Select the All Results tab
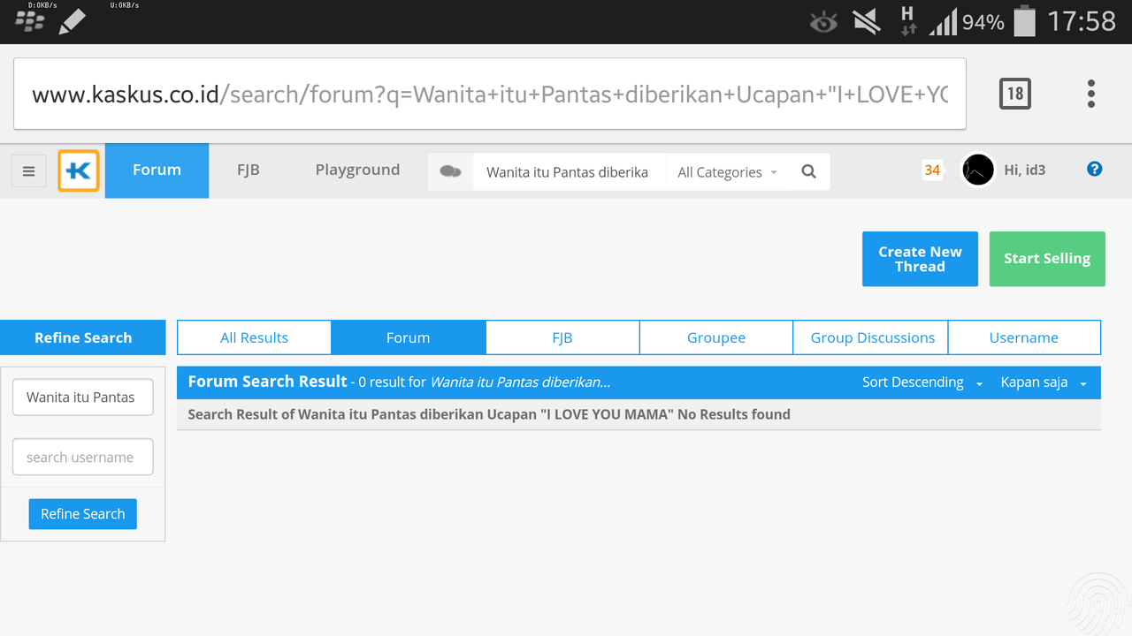The height and width of the screenshot is (636, 1132). [x=254, y=337]
